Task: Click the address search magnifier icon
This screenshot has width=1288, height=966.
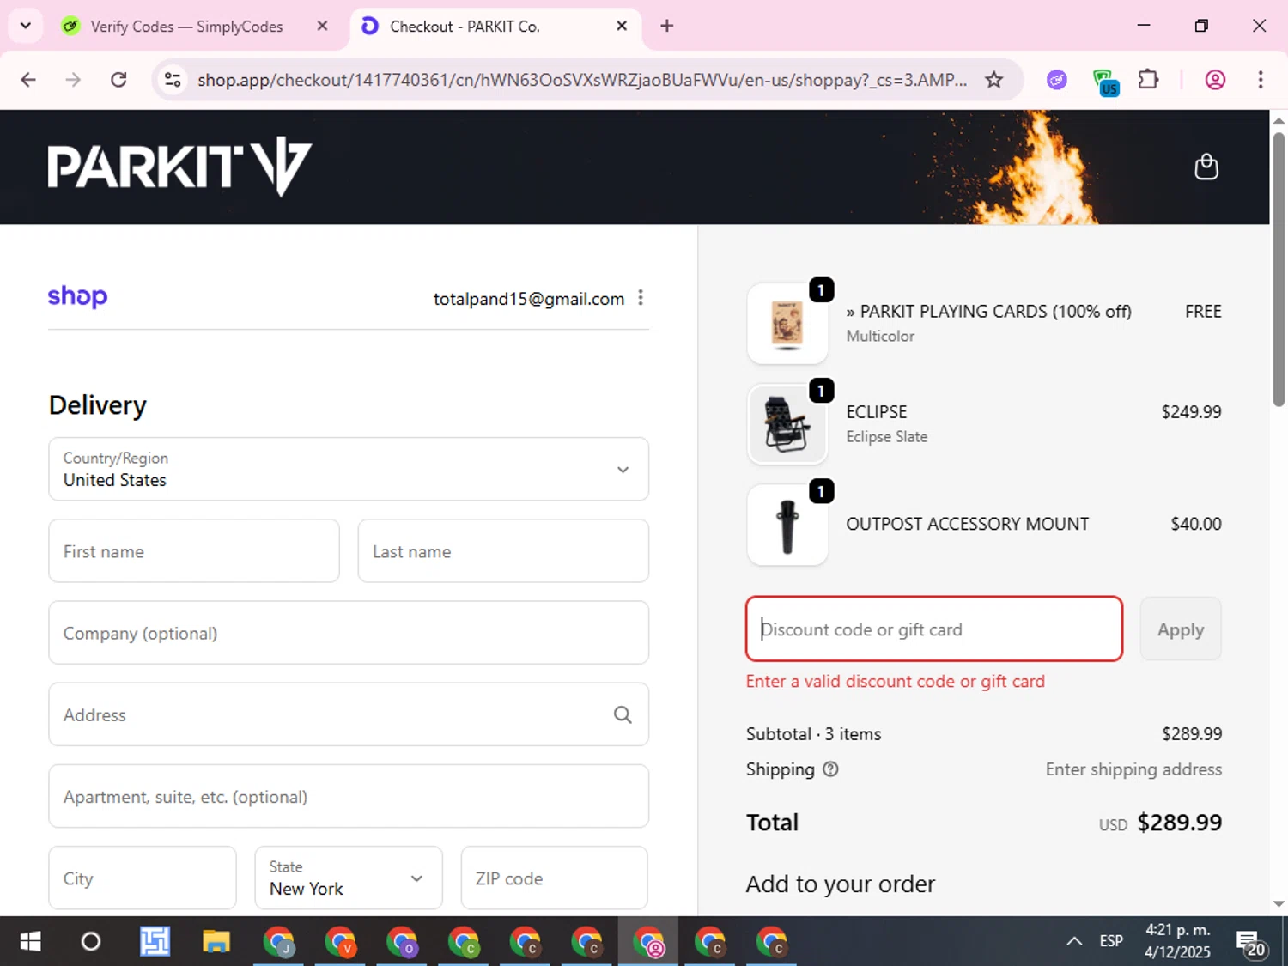Action: tap(623, 714)
